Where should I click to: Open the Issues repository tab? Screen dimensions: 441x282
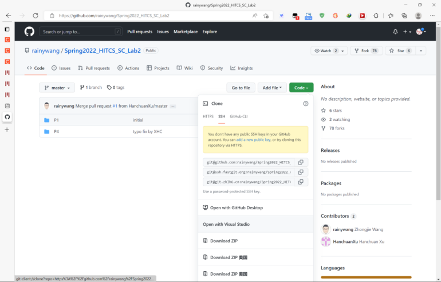(x=61, y=68)
